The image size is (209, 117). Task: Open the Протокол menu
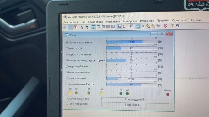click(x=163, y=21)
